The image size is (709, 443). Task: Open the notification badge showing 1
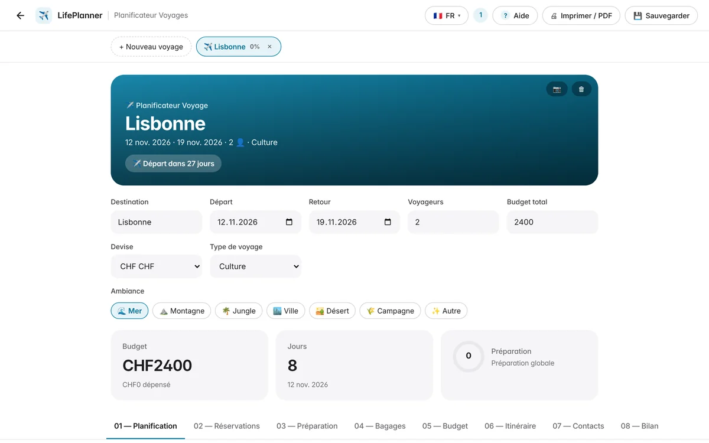[480, 15]
